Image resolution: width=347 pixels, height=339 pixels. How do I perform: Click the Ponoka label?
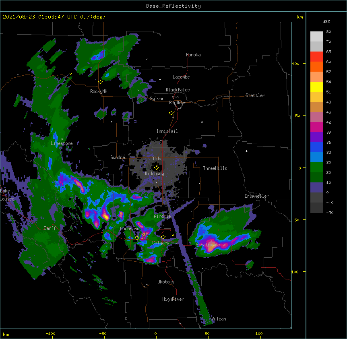pos(193,55)
